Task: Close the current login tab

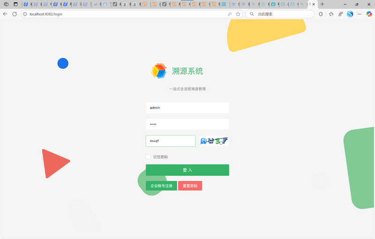Action: (314, 4)
